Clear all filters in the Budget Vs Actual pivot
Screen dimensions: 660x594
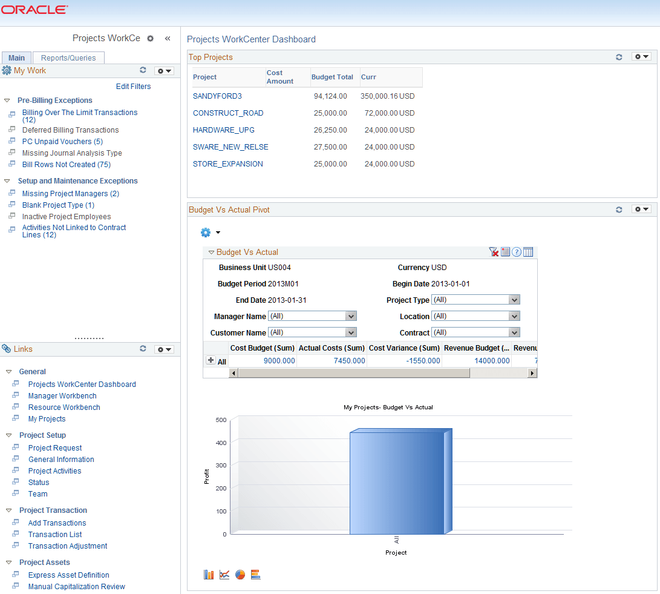(x=494, y=252)
